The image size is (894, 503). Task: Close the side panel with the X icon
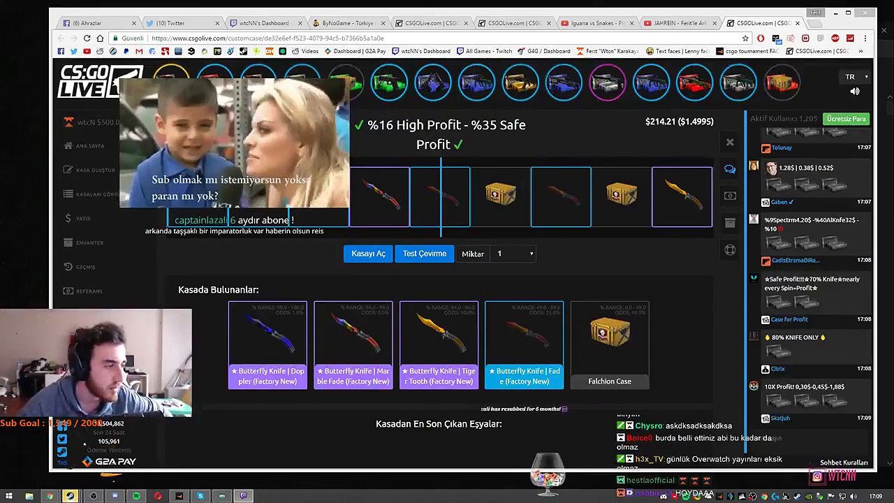[730, 143]
